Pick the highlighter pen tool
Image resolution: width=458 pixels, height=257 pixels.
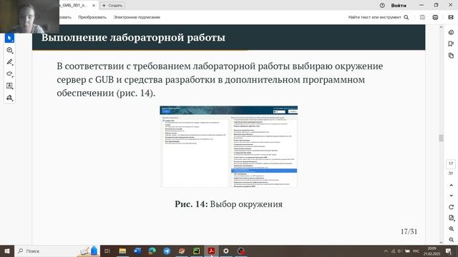click(9, 62)
